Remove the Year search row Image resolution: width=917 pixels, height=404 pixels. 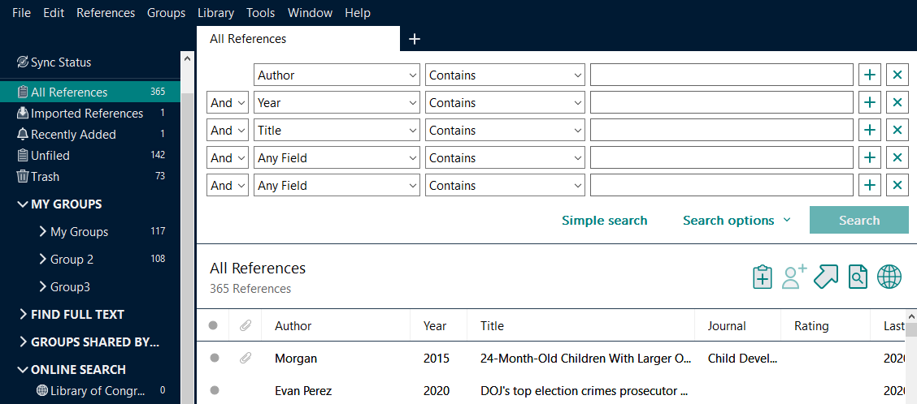(x=897, y=103)
